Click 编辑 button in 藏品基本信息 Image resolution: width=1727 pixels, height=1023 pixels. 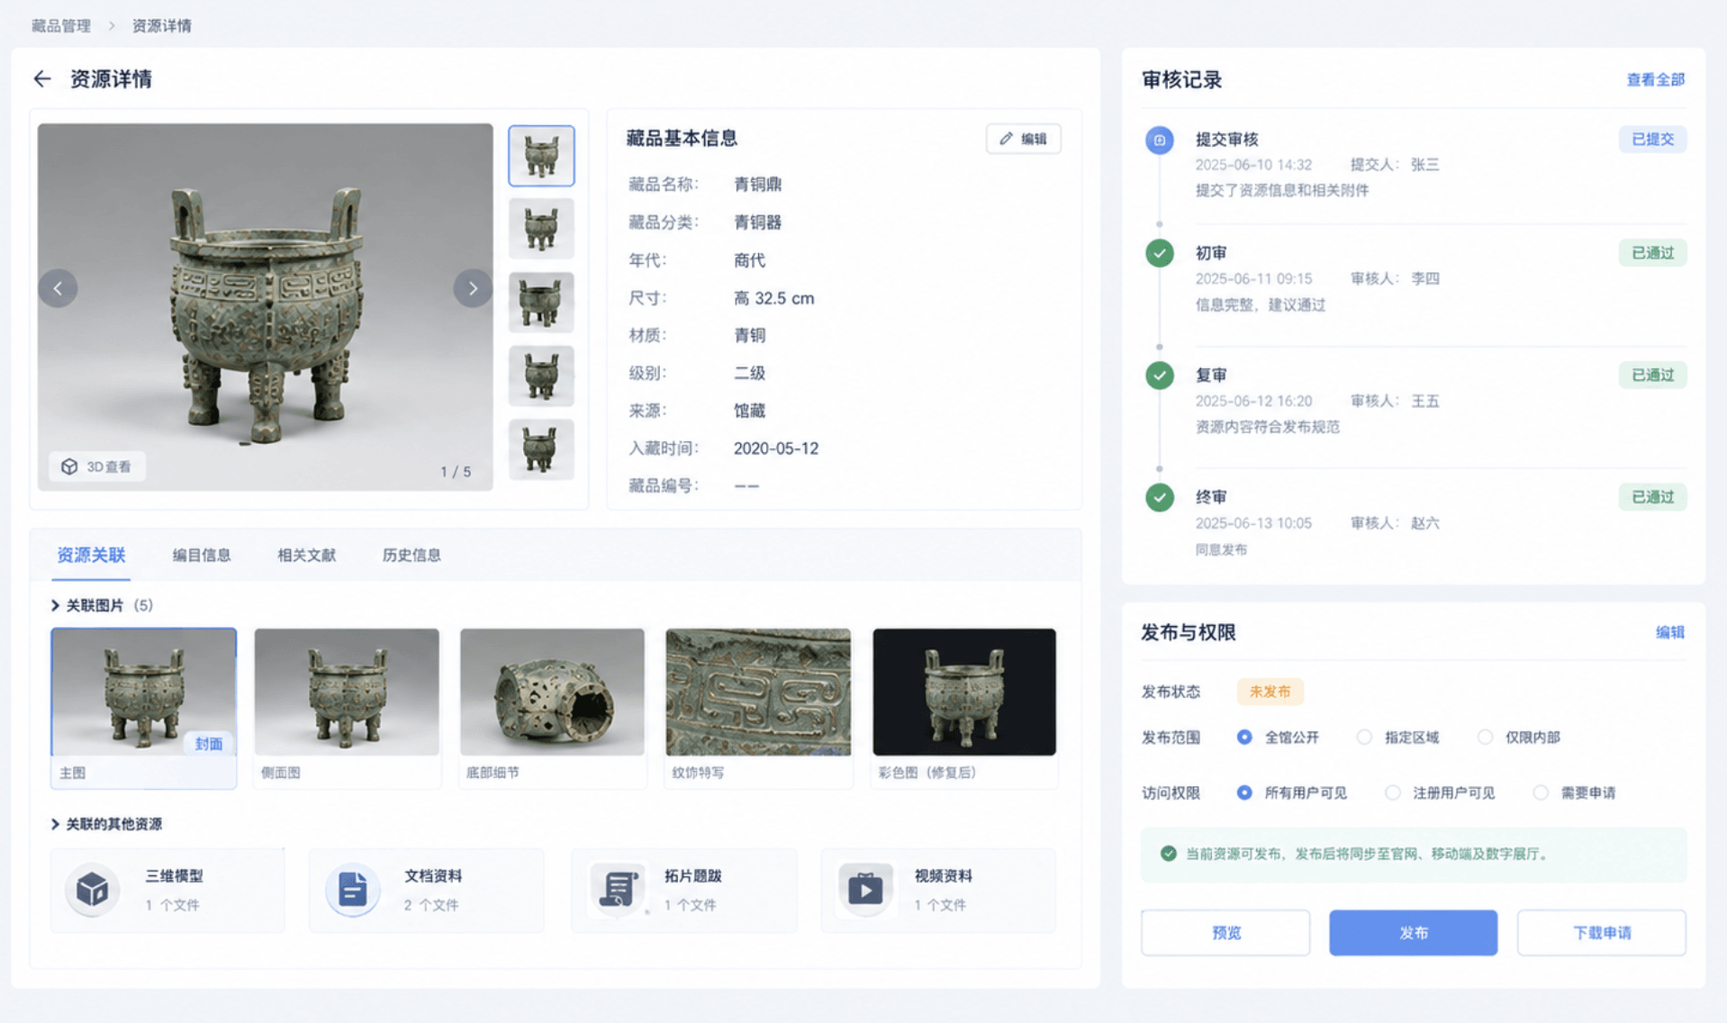(1023, 139)
